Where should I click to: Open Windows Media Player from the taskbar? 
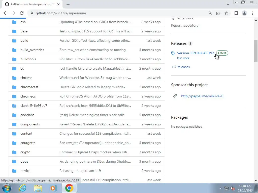point(53,188)
